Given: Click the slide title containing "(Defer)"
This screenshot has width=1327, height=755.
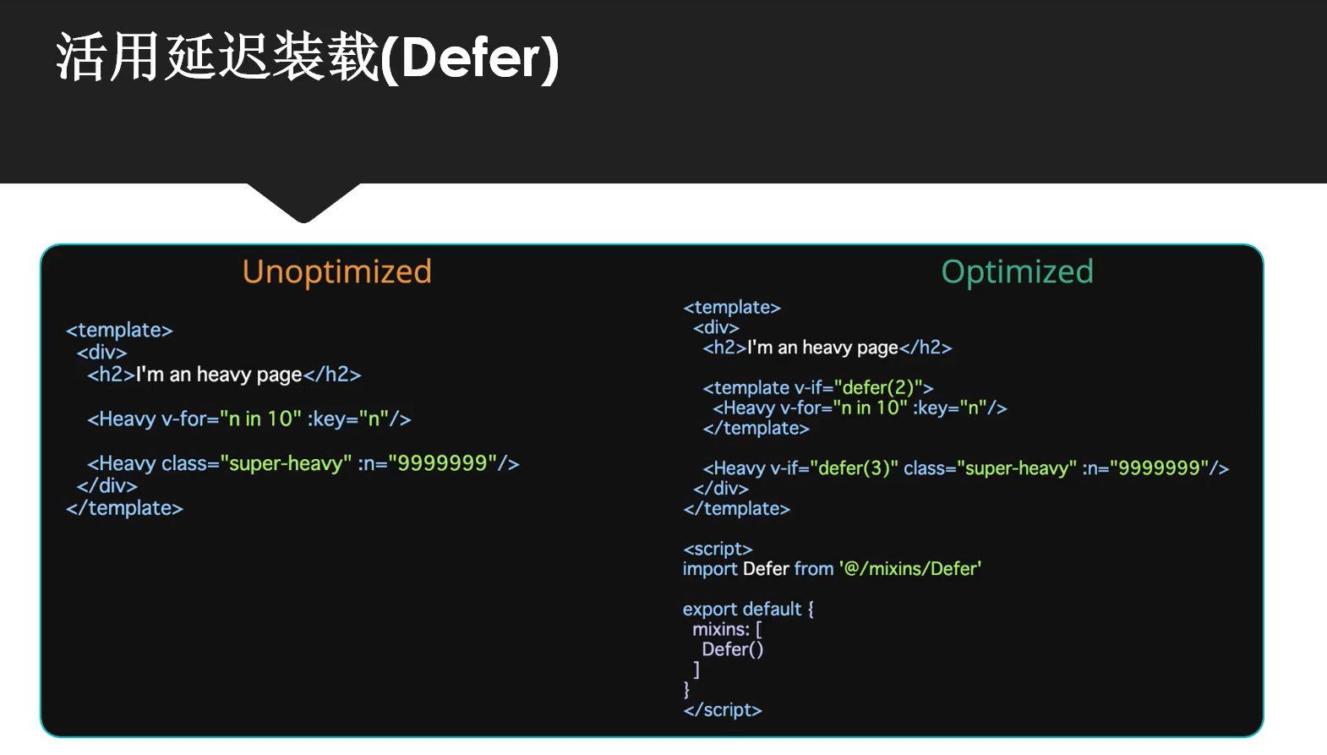Looking at the screenshot, I should [x=307, y=57].
